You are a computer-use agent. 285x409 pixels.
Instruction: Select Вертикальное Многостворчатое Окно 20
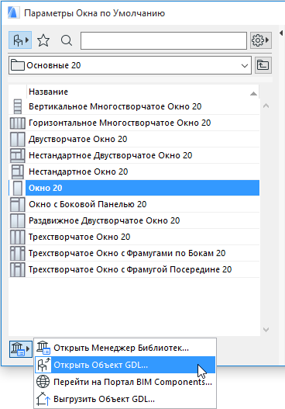134,106
